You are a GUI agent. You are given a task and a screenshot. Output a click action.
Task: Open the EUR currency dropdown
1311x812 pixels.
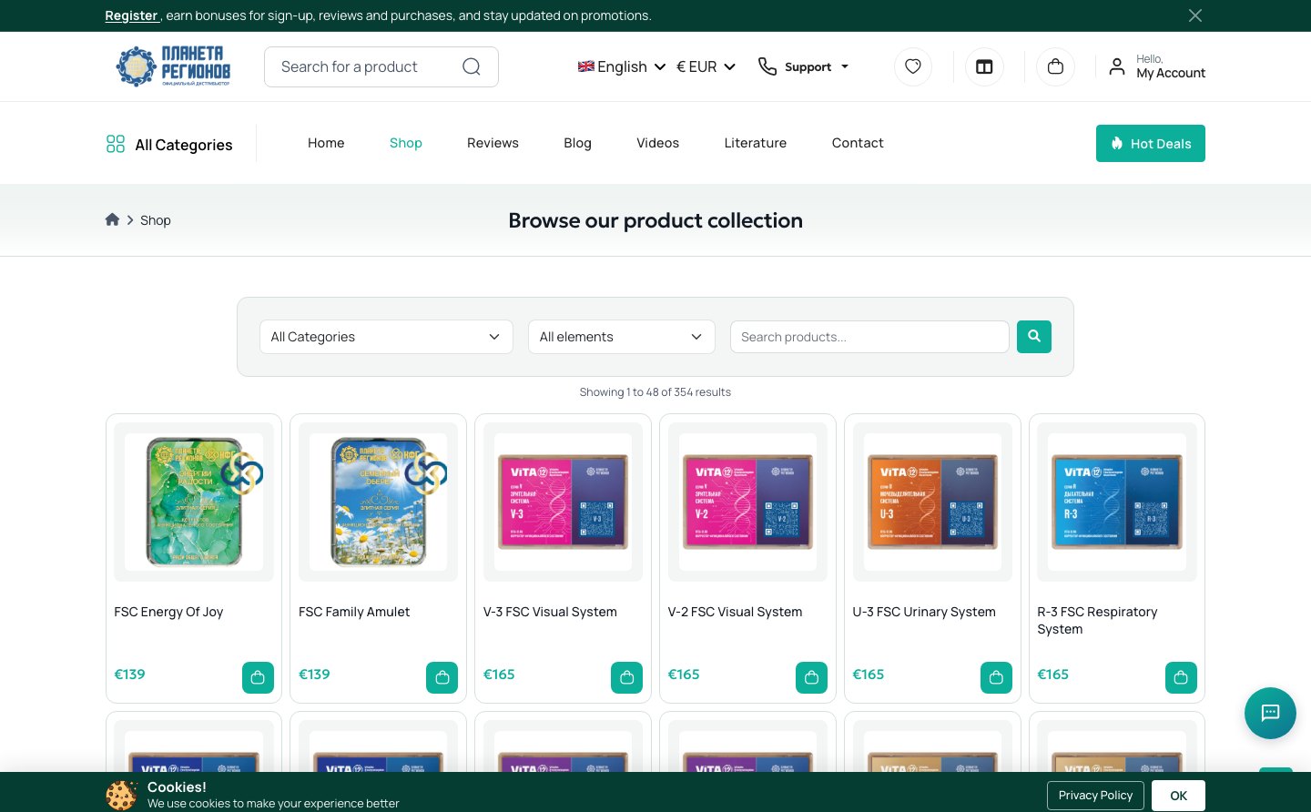[x=706, y=66]
